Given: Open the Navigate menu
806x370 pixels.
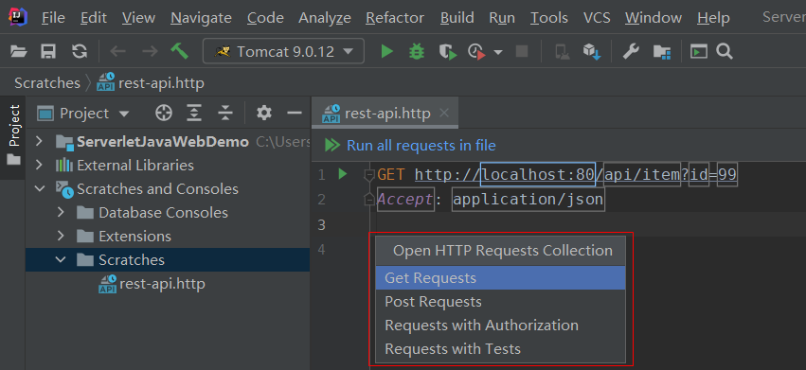Looking at the screenshot, I should (x=201, y=19).
